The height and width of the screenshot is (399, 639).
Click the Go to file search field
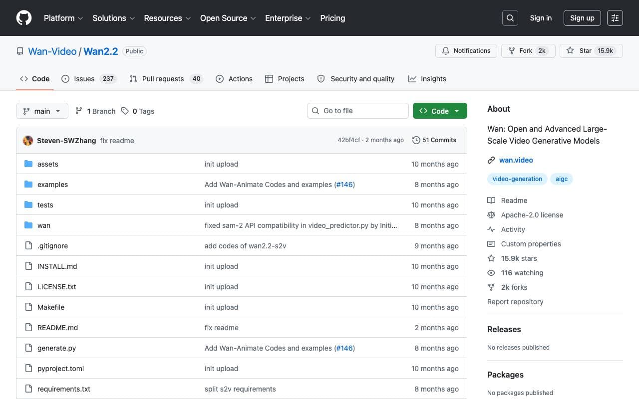358,111
